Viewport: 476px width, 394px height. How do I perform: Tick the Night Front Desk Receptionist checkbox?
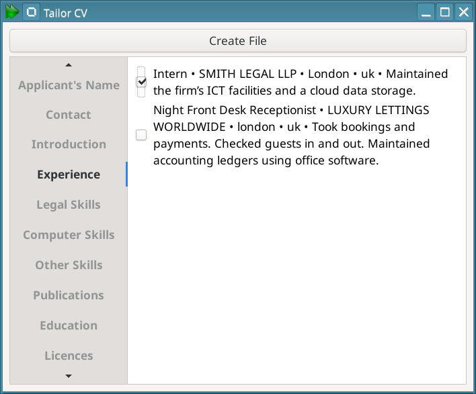pyautogui.click(x=141, y=135)
